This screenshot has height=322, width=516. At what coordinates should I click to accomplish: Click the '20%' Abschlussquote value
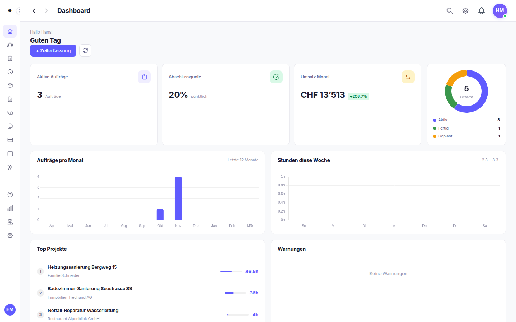click(x=178, y=95)
